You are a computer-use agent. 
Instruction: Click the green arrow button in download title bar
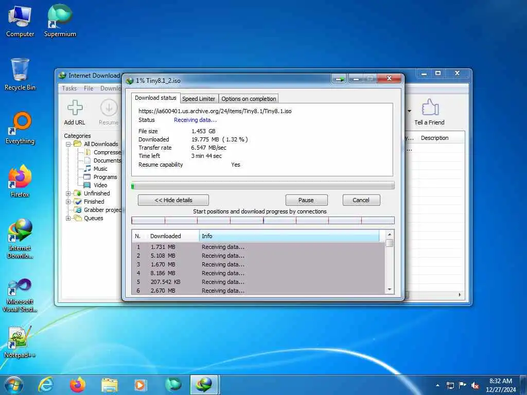click(x=340, y=79)
